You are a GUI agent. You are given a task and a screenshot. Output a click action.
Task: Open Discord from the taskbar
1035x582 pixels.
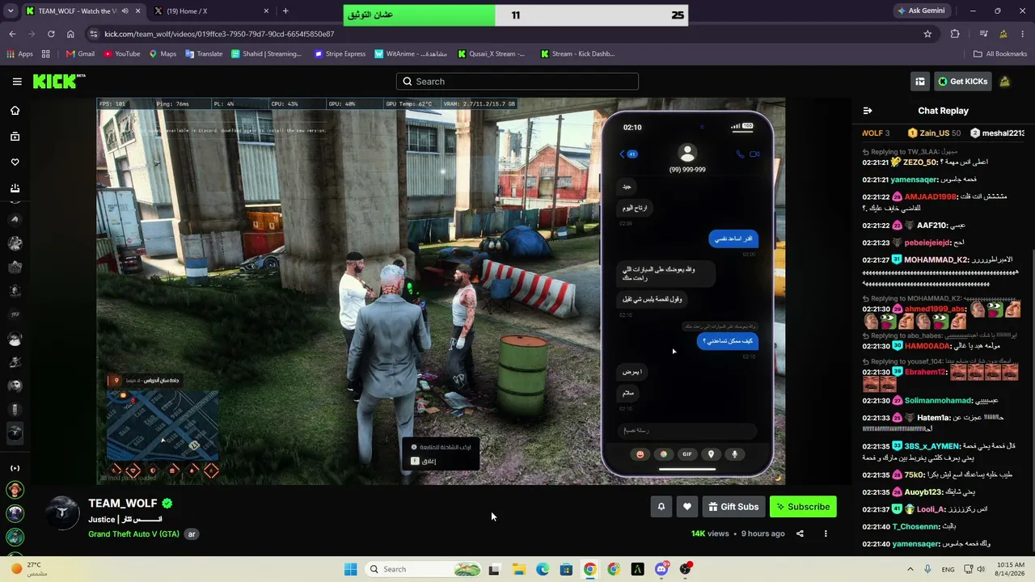pos(661,569)
